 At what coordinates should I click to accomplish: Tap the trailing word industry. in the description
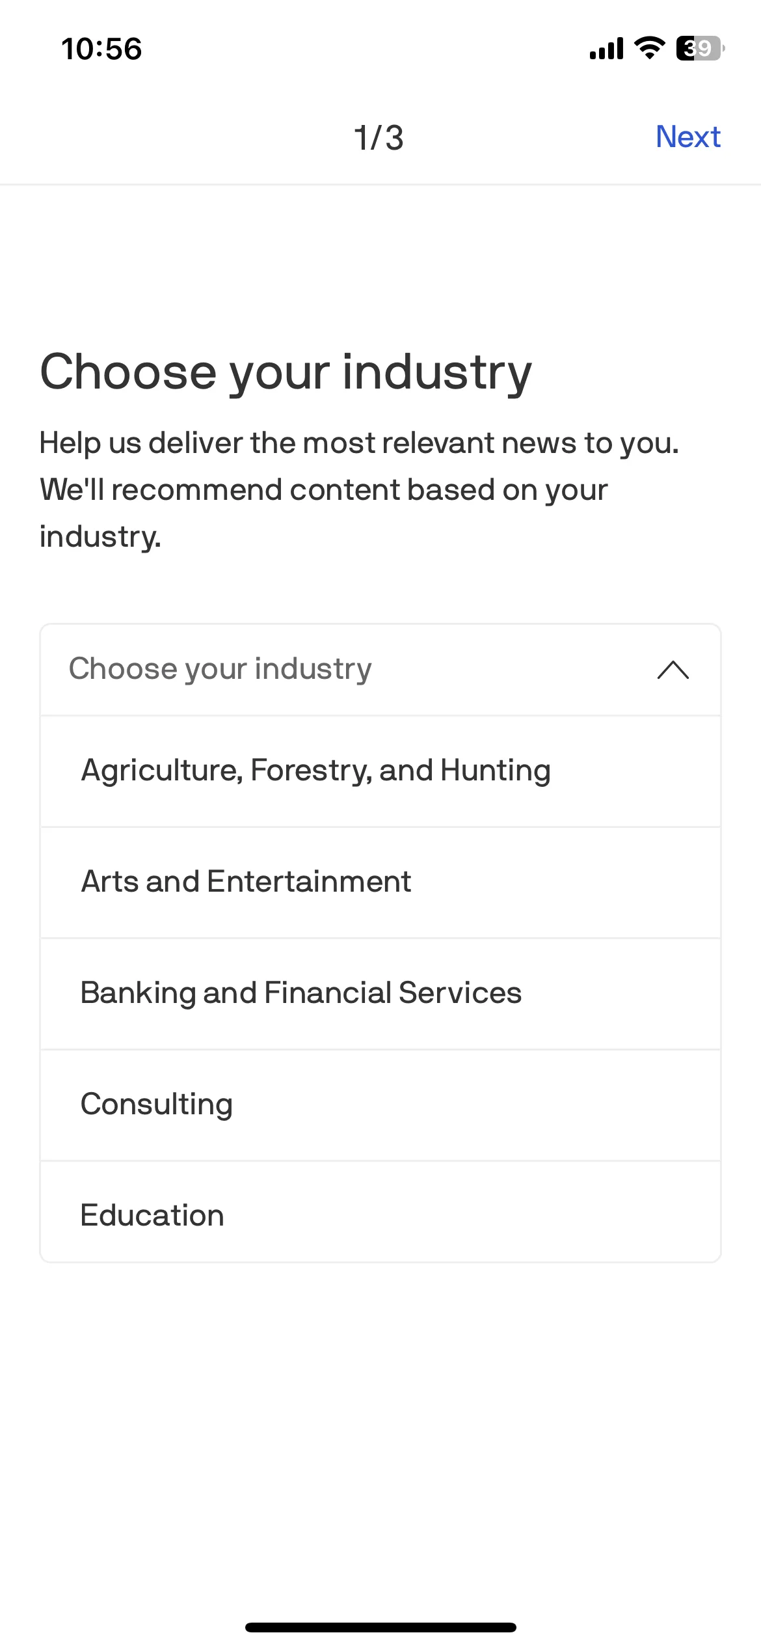100,537
